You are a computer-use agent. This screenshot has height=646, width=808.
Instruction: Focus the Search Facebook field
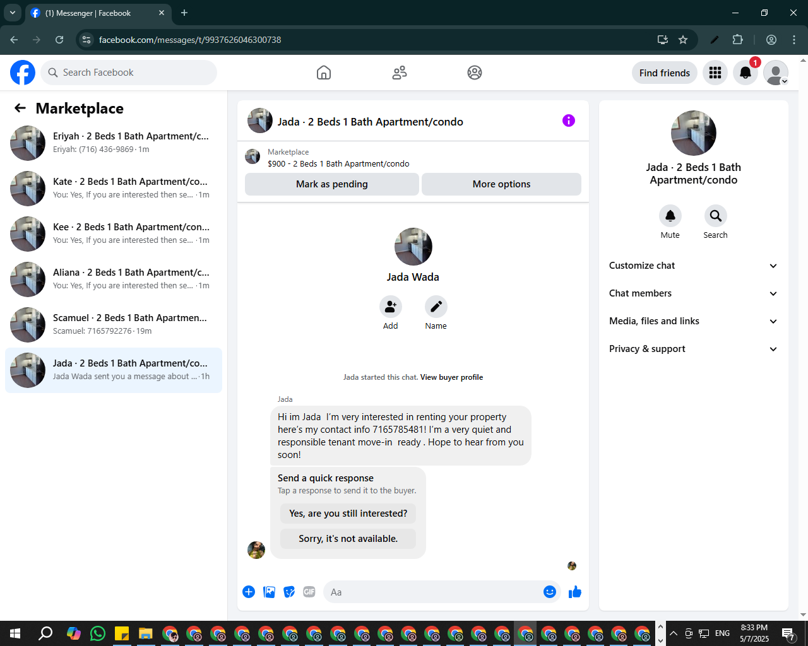pyautogui.click(x=129, y=73)
